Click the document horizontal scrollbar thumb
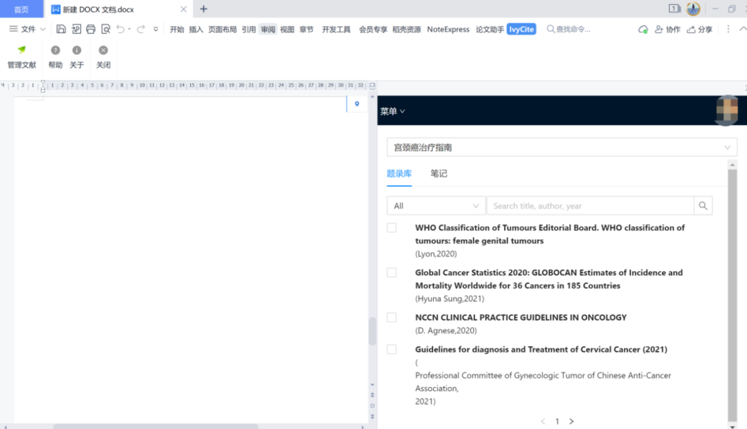The image size is (747, 429). click(156, 427)
